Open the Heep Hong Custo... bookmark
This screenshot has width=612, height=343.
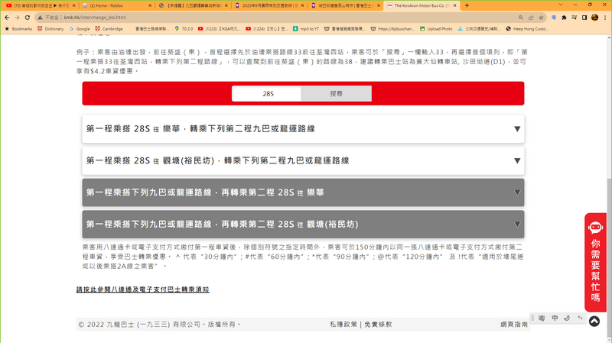[x=527, y=29]
